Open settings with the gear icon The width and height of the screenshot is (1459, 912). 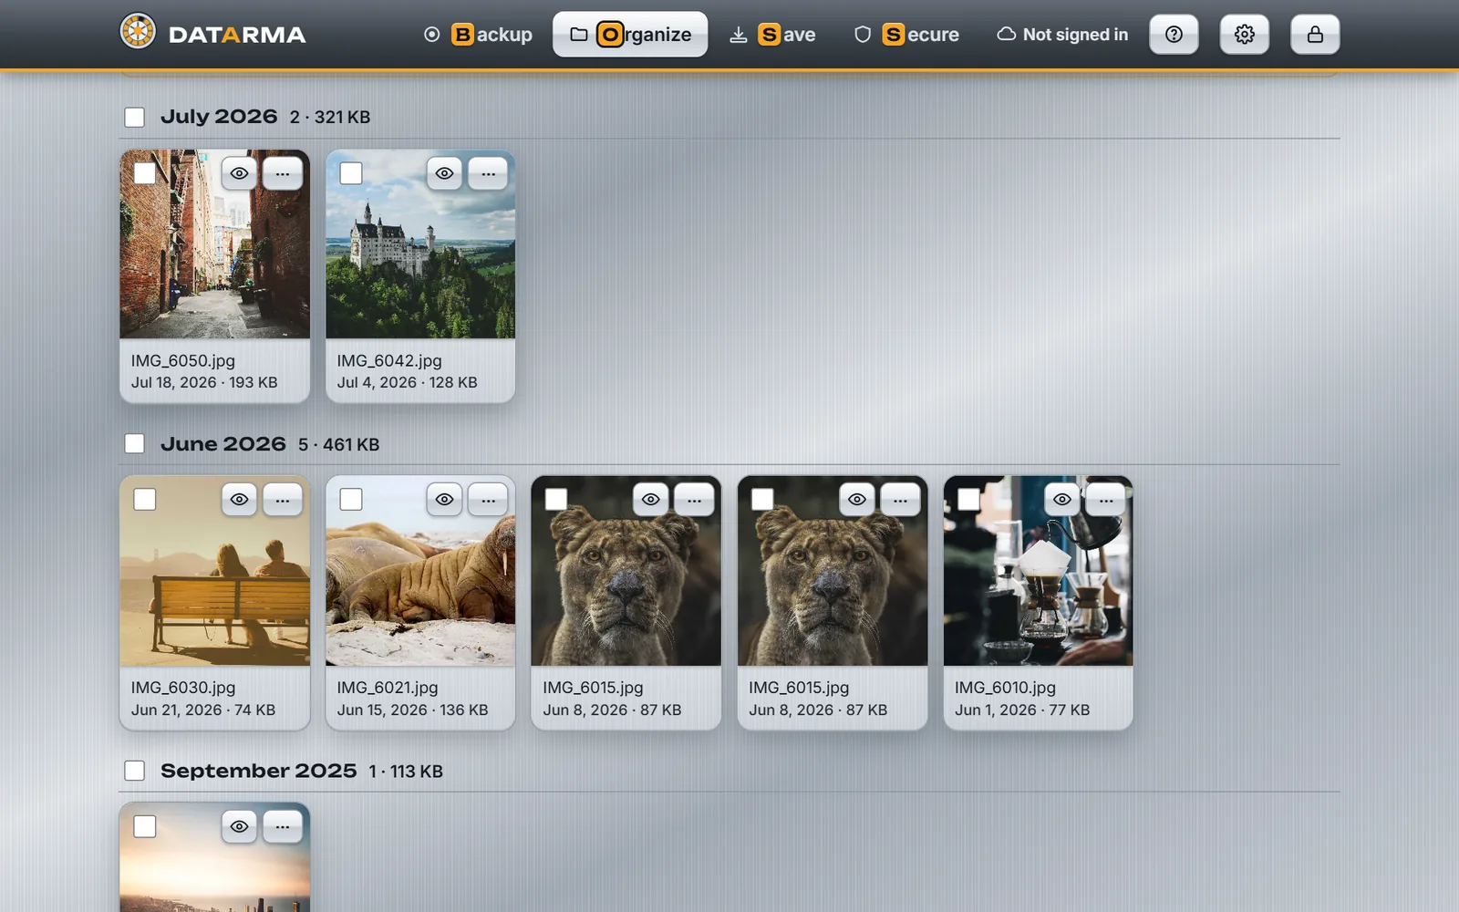pos(1245,35)
